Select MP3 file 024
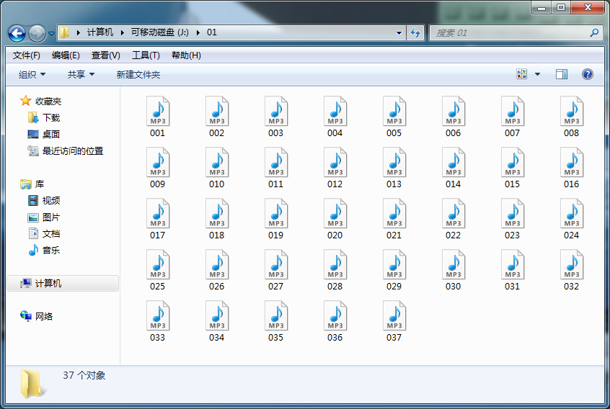 [572, 219]
